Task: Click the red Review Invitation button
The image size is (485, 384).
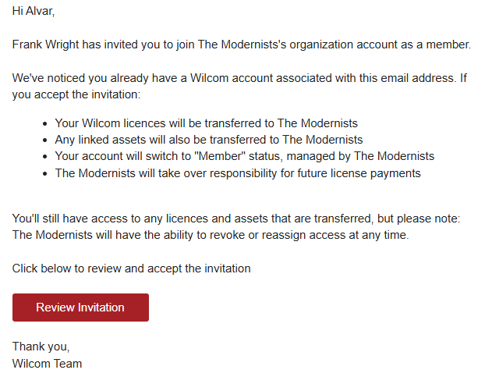Action: click(x=80, y=308)
